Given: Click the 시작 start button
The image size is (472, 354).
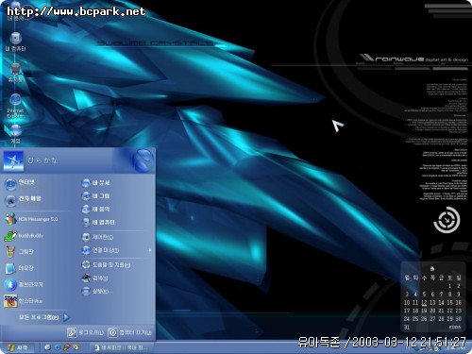Looking at the screenshot, I should (x=18, y=347).
